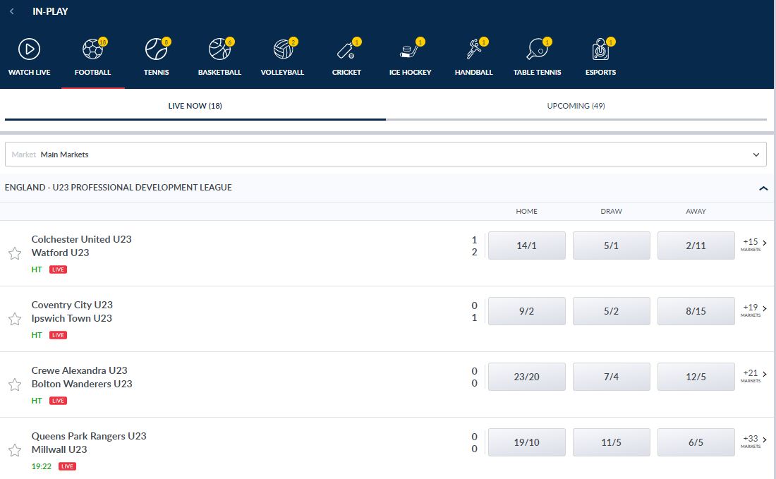Select the Football sport icon
This screenshot has width=776, height=479.
(92, 49)
